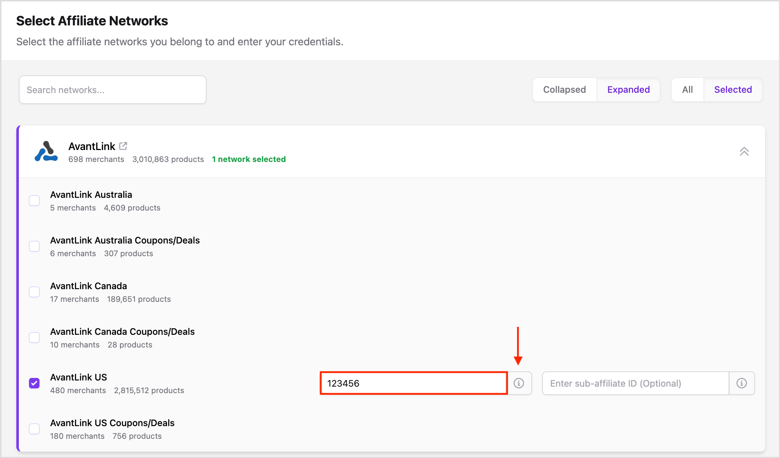This screenshot has height=458, width=780.
Task: Click the Search networks field
Action: (113, 89)
